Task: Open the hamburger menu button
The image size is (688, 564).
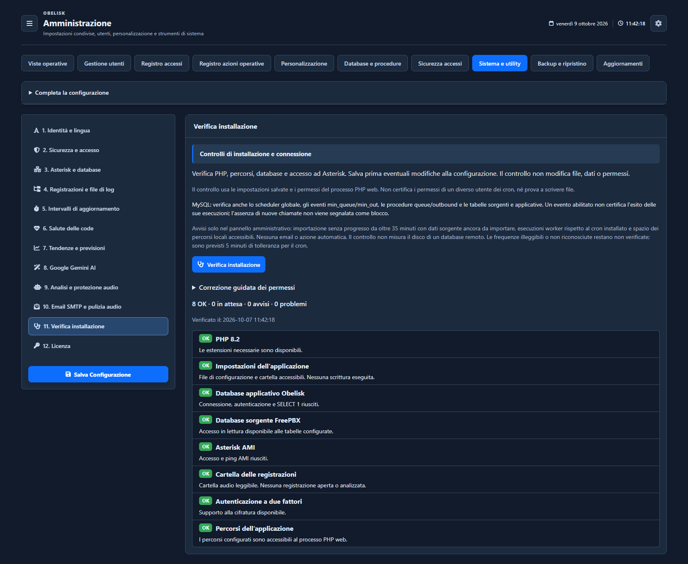Action: pos(29,23)
